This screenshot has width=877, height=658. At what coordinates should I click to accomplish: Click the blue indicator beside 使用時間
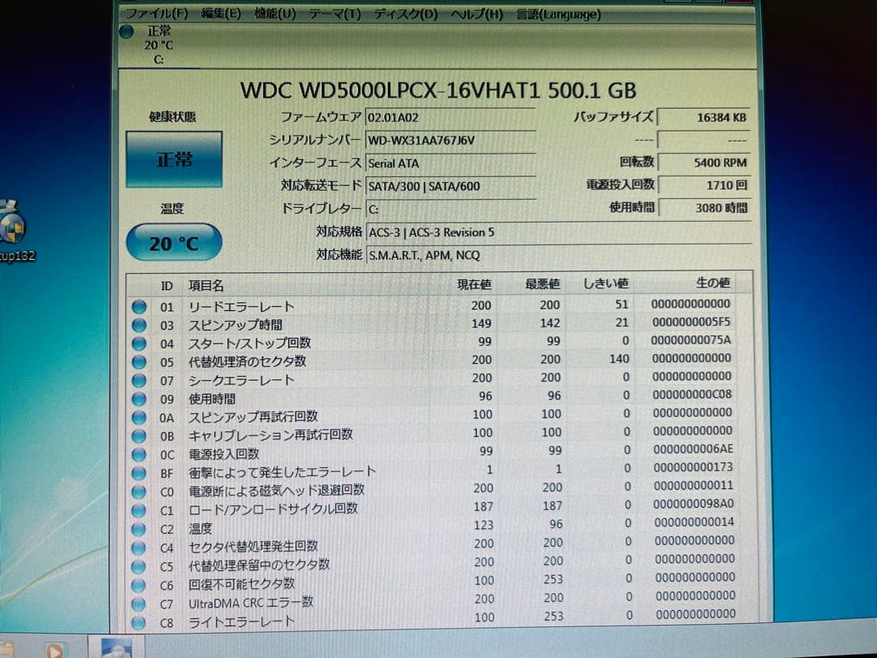139,398
